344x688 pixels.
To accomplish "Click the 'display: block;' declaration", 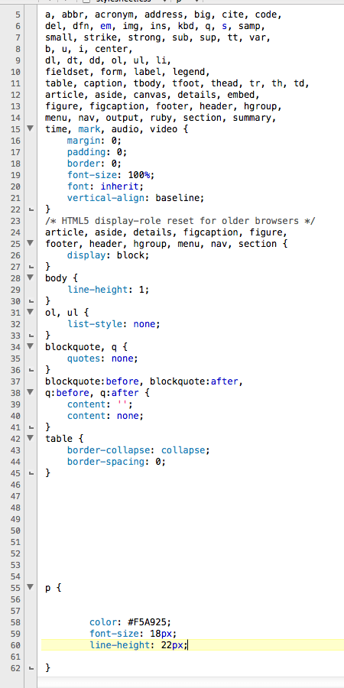I will coord(108,255).
